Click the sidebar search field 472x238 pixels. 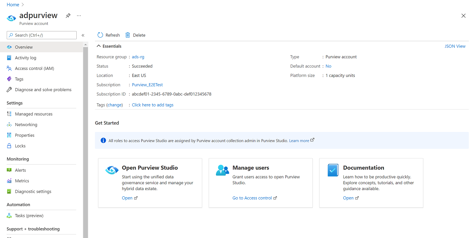pos(42,35)
